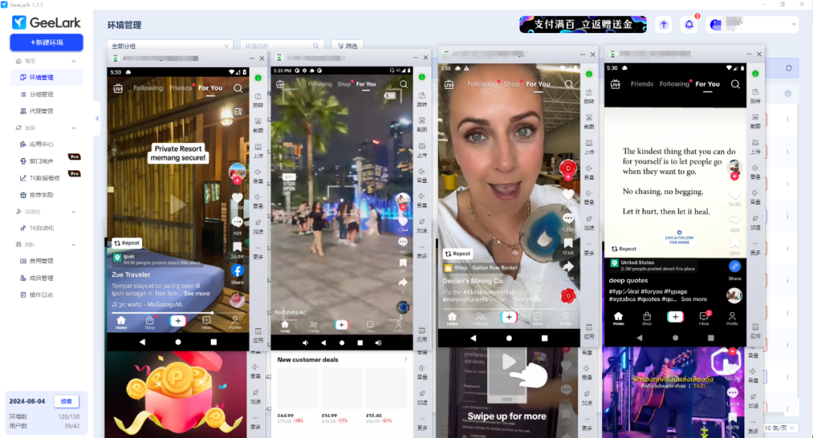813x438 pixels.
Task: Open 推荐奖励 sidebar item
Action: pyautogui.click(x=41, y=195)
